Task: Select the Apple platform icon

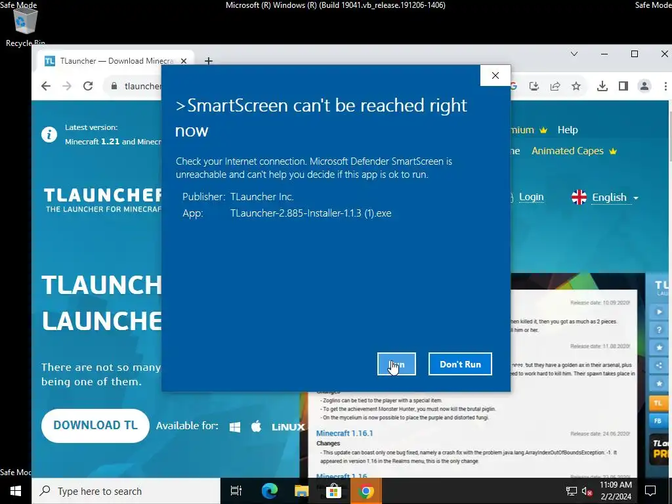Action: (257, 427)
